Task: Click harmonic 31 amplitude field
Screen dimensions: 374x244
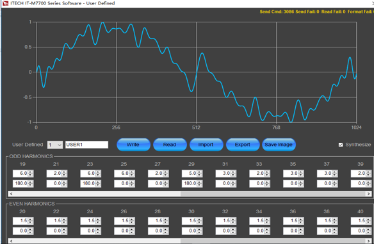Action: coord(224,174)
